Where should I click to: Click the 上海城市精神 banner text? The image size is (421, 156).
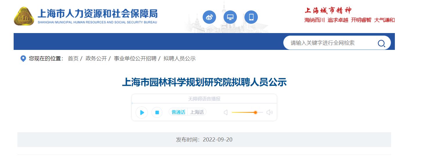click(328, 10)
